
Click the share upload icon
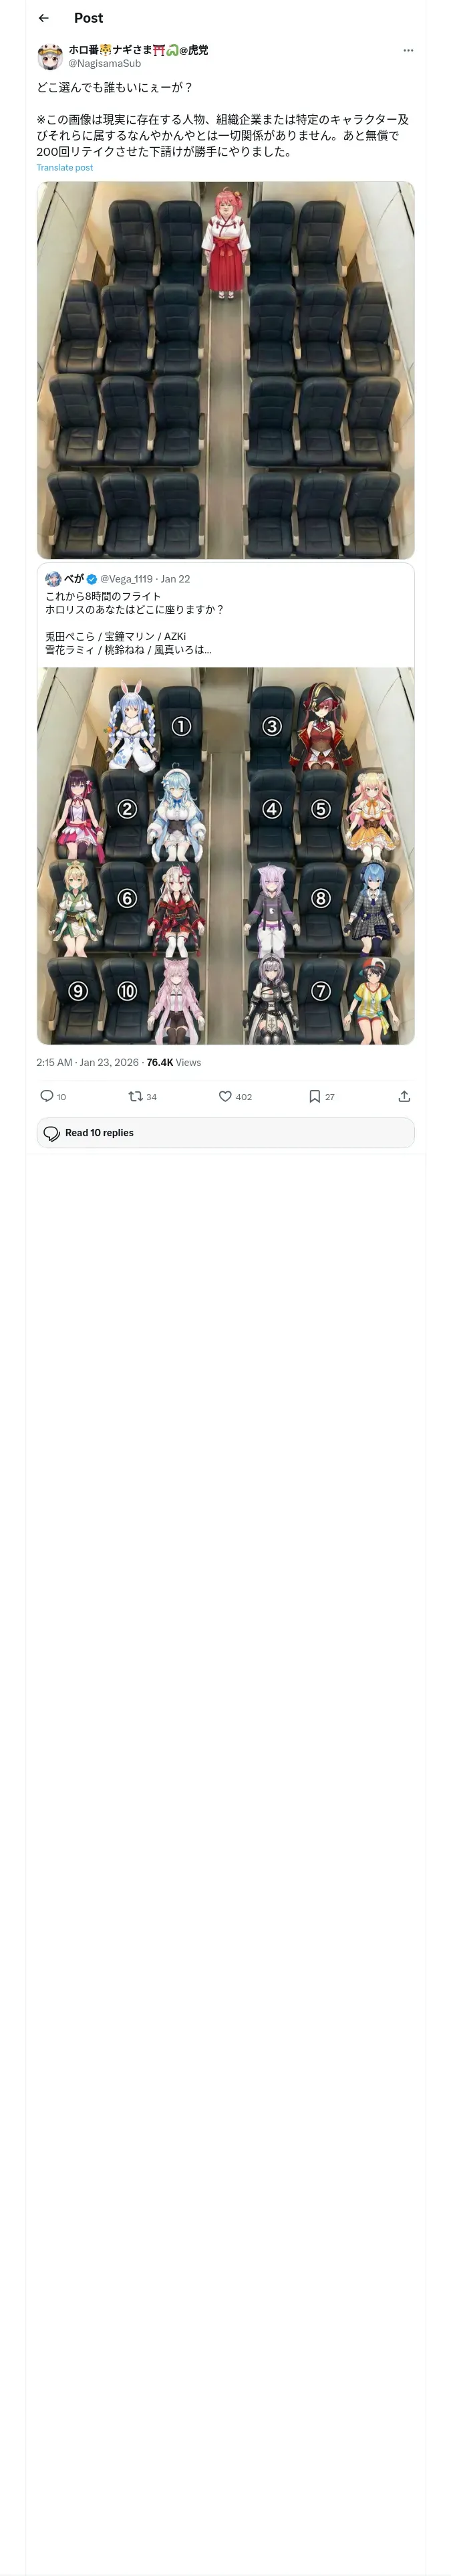(404, 1096)
